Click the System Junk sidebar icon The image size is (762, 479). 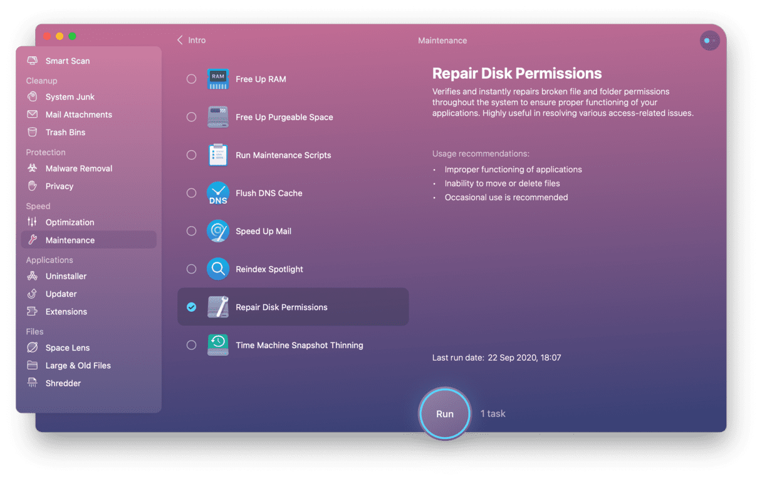click(33, 97)
